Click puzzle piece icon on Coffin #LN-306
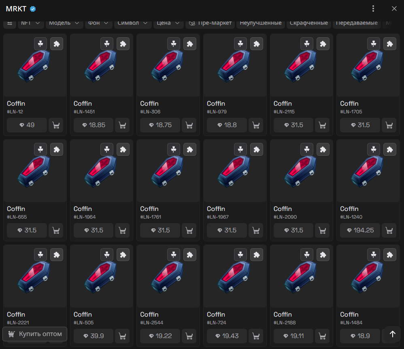404x349 pixels. [x=190, y=44]
